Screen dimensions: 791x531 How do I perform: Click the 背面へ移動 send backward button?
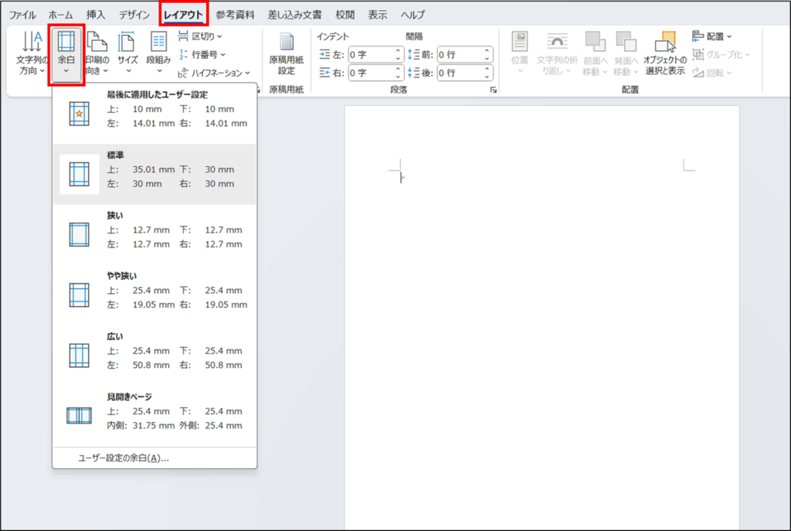[x=626, y=53]
